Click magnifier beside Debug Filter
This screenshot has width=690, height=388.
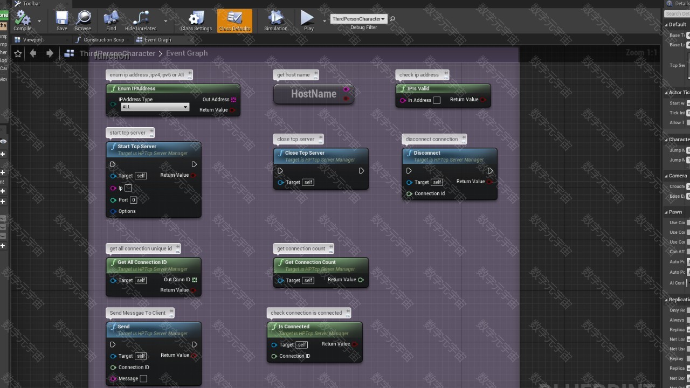point(392,19)
